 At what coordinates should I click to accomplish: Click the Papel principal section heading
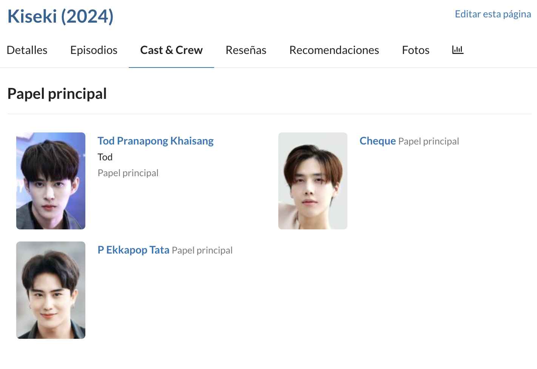tap(57, 94)
